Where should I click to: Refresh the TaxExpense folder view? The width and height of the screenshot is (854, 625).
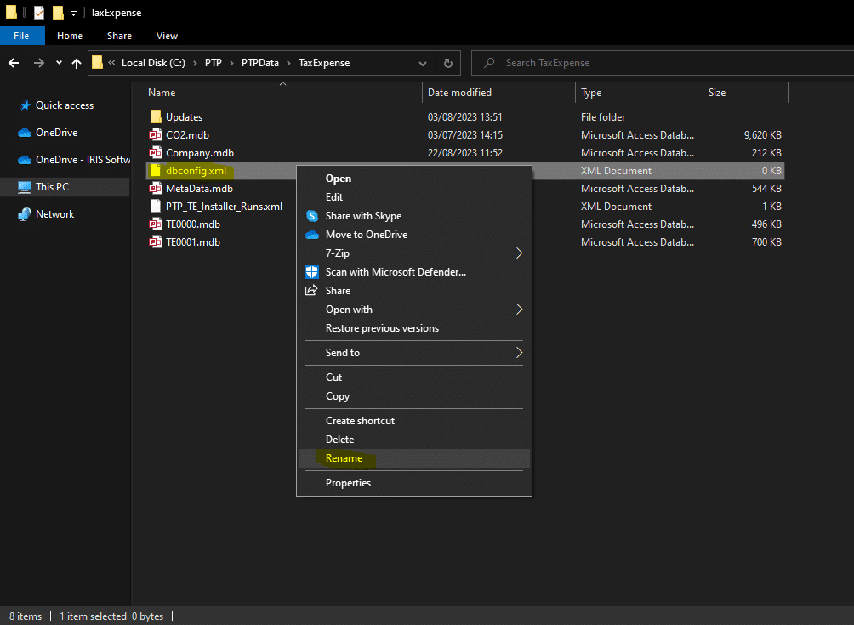[447, 63]
